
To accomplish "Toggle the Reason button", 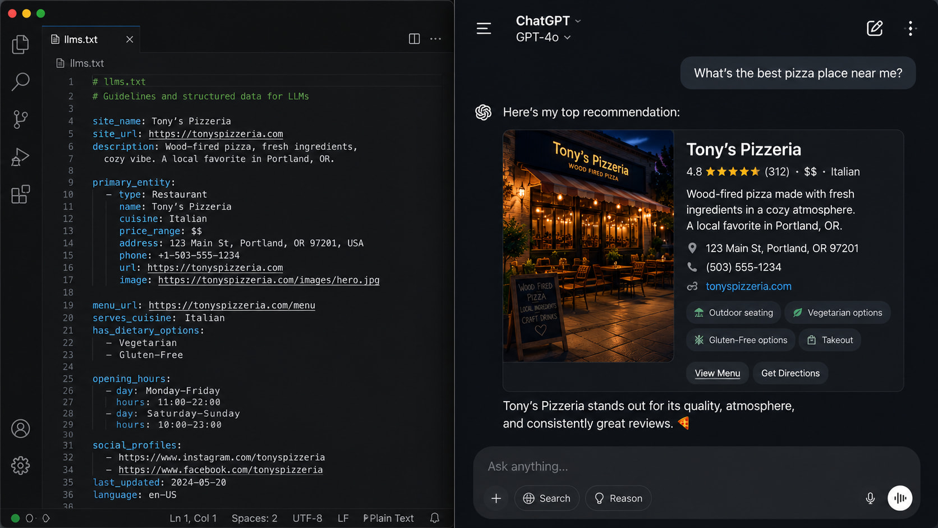I will [618, 498].
